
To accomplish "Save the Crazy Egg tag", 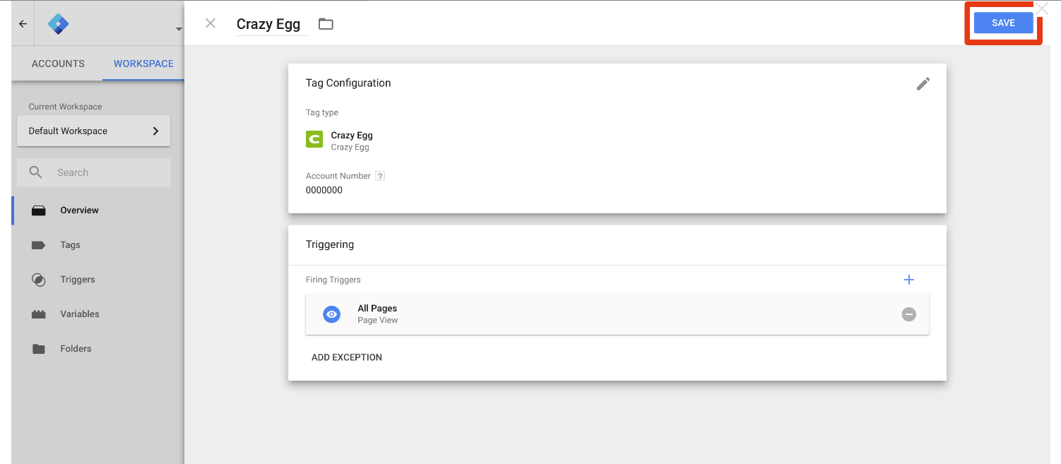I will (1003, 23).
